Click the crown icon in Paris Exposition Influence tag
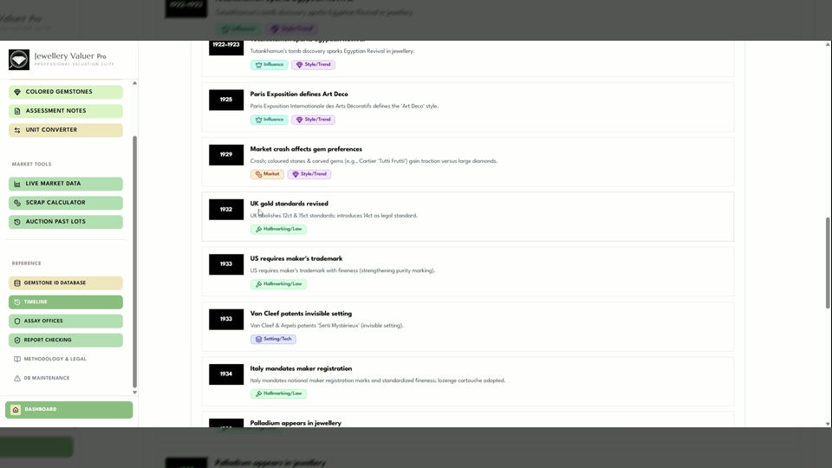Screen dimensions: 832x468 tap(258, 120)
